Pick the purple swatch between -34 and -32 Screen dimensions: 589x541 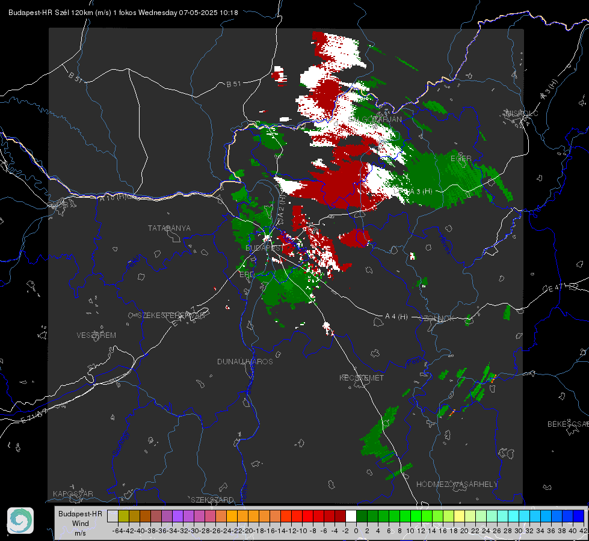tap(177, 516)
